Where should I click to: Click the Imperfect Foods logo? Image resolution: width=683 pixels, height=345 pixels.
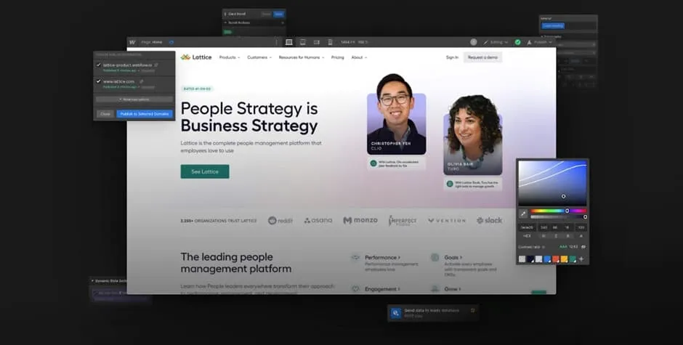(403, 220)
